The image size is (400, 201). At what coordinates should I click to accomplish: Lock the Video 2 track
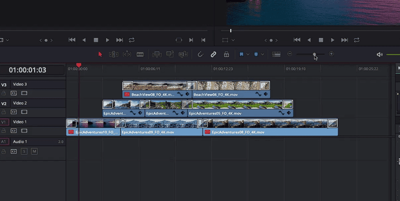[4, 112]
